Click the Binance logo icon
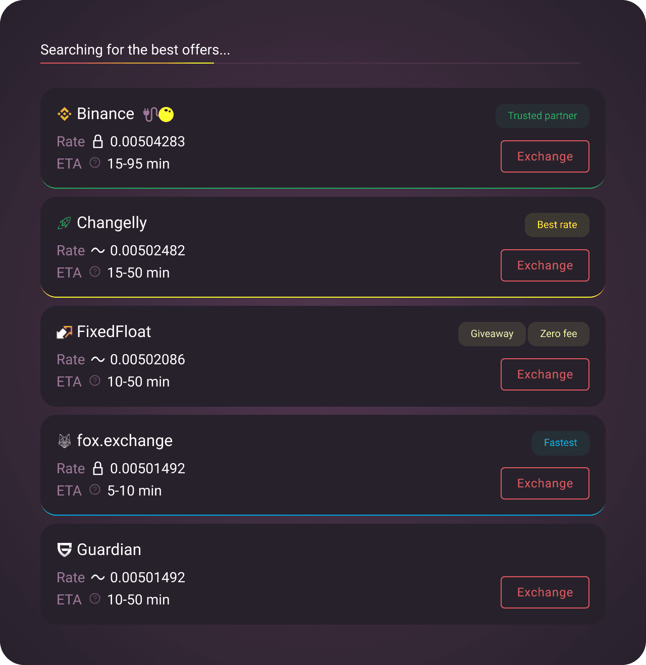 (65, 115)
